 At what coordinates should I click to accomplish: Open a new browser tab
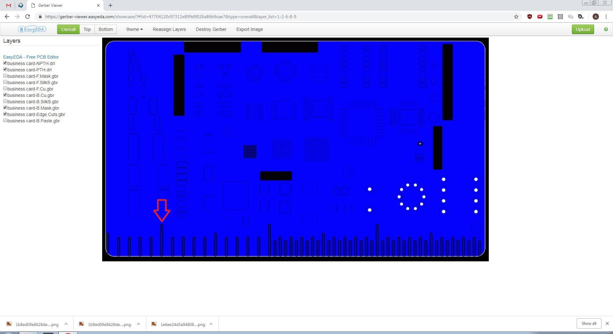[110, 5]
